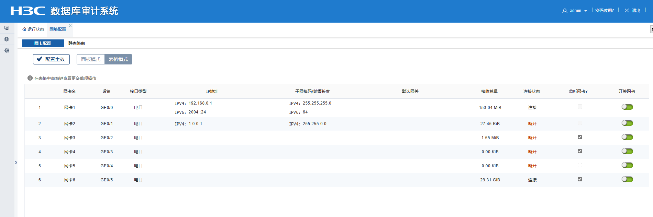Click the 接口类型 column header
Screen dimensions: 653x217
pyautogui.click(x=138, y=92)
